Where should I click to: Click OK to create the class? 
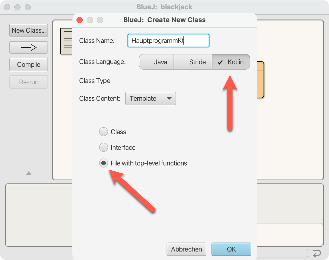(x=231, y=249)
